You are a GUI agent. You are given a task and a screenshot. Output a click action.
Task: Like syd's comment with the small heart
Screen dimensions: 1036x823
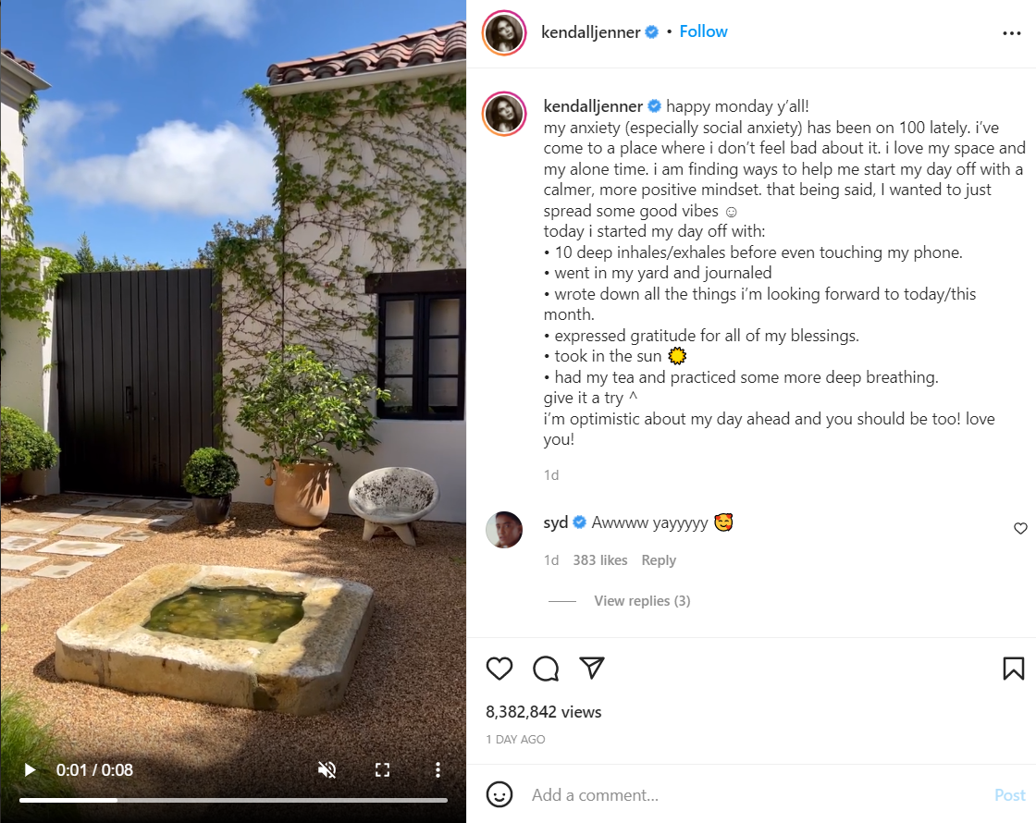point(1020,529)
